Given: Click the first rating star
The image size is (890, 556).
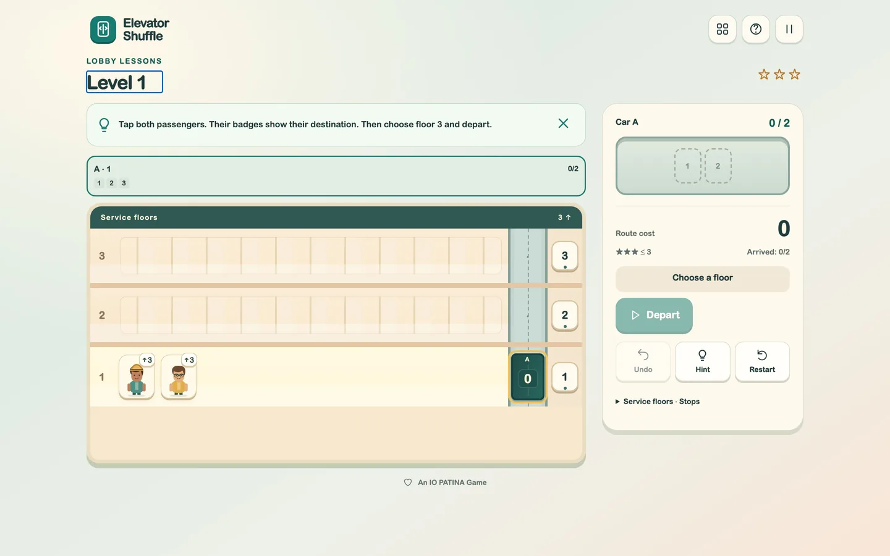Looking at the screenshot, I should tap(764, 75).
